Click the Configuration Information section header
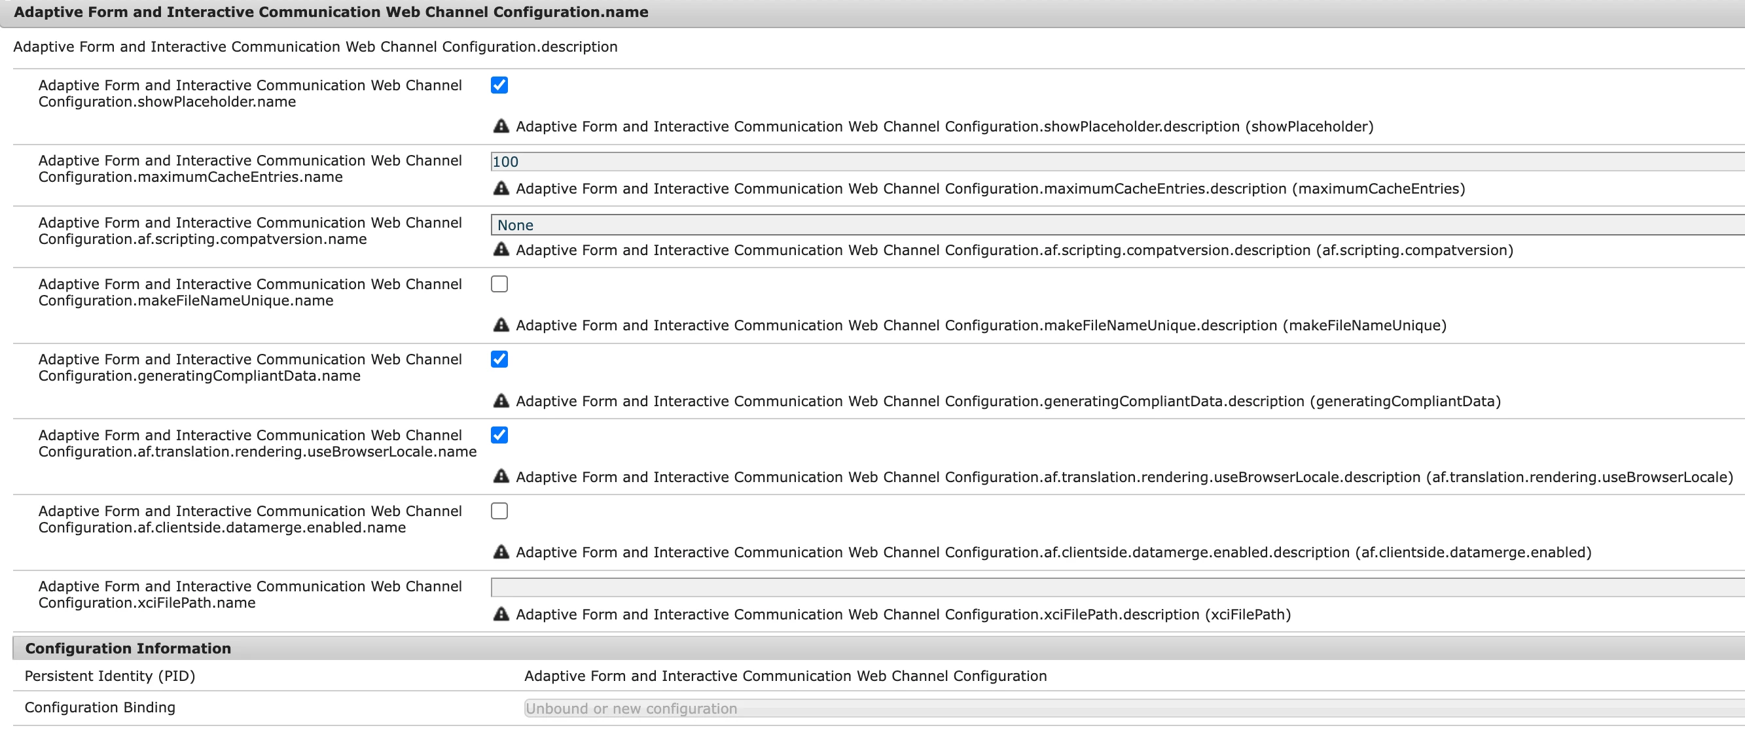This screenshot has height=730, width=1745. [129, 648]
